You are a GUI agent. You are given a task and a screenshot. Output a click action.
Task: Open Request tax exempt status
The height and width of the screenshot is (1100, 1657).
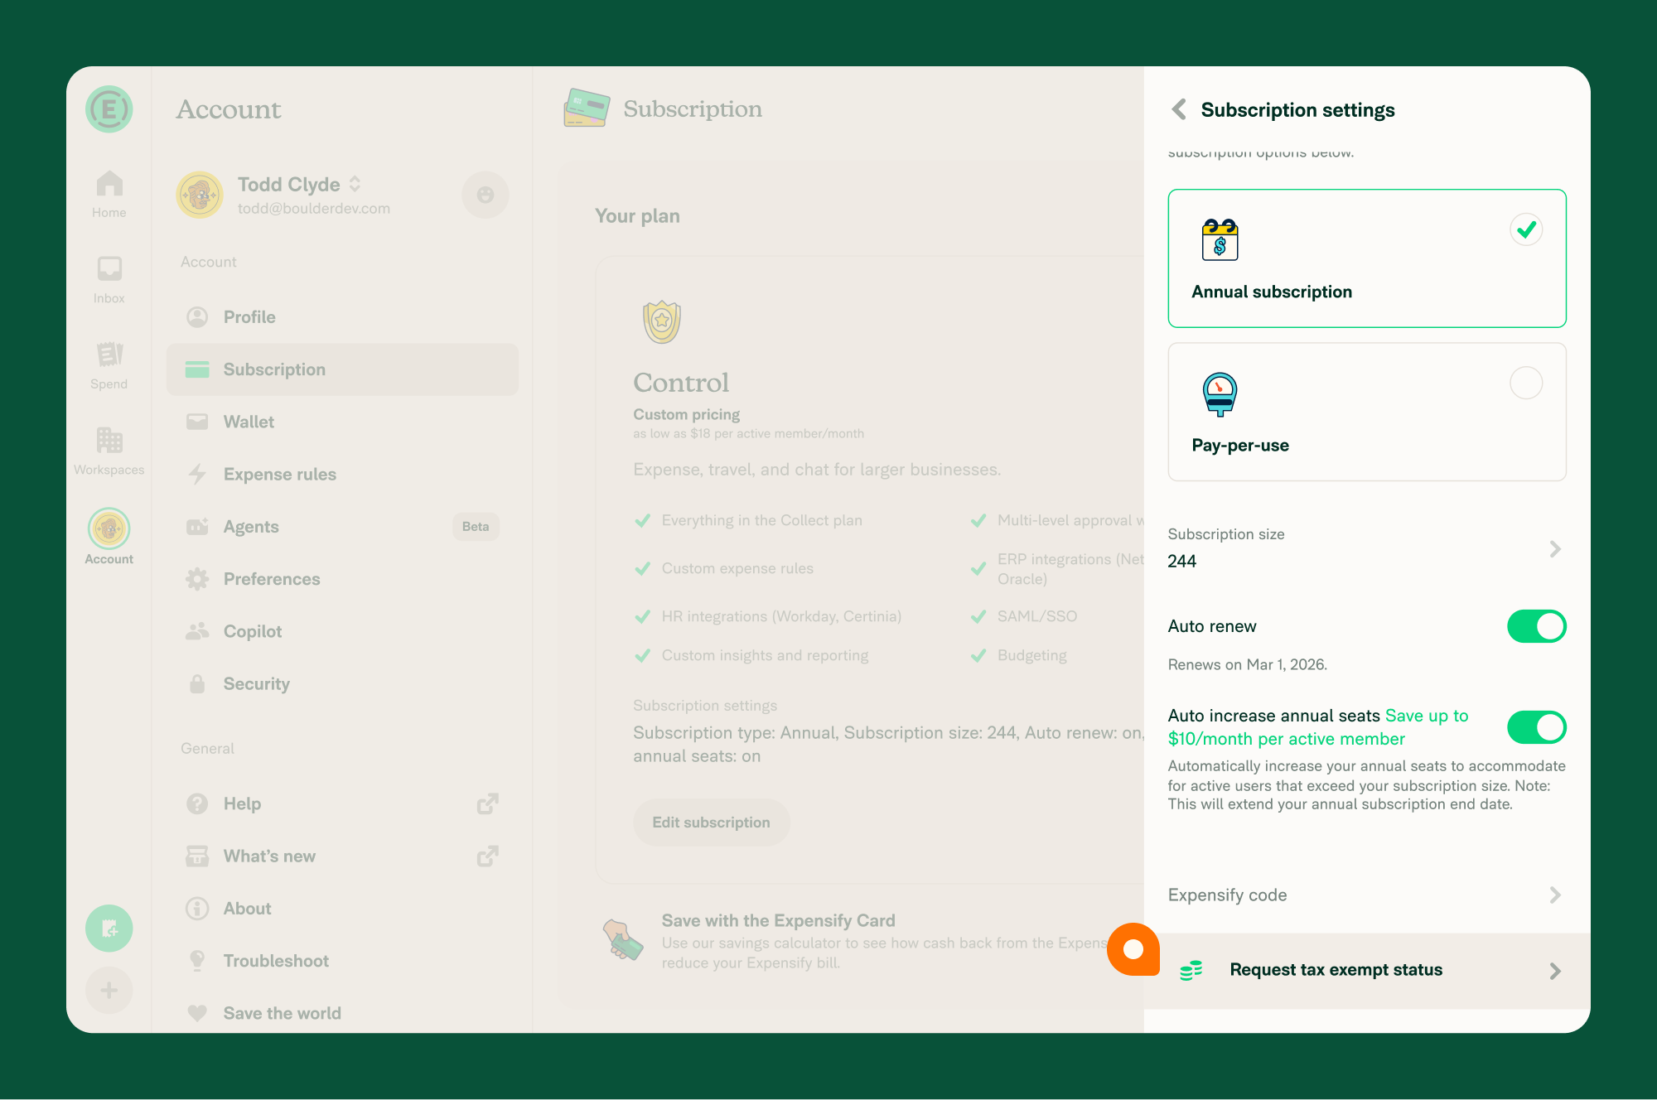pos(1367,971)
